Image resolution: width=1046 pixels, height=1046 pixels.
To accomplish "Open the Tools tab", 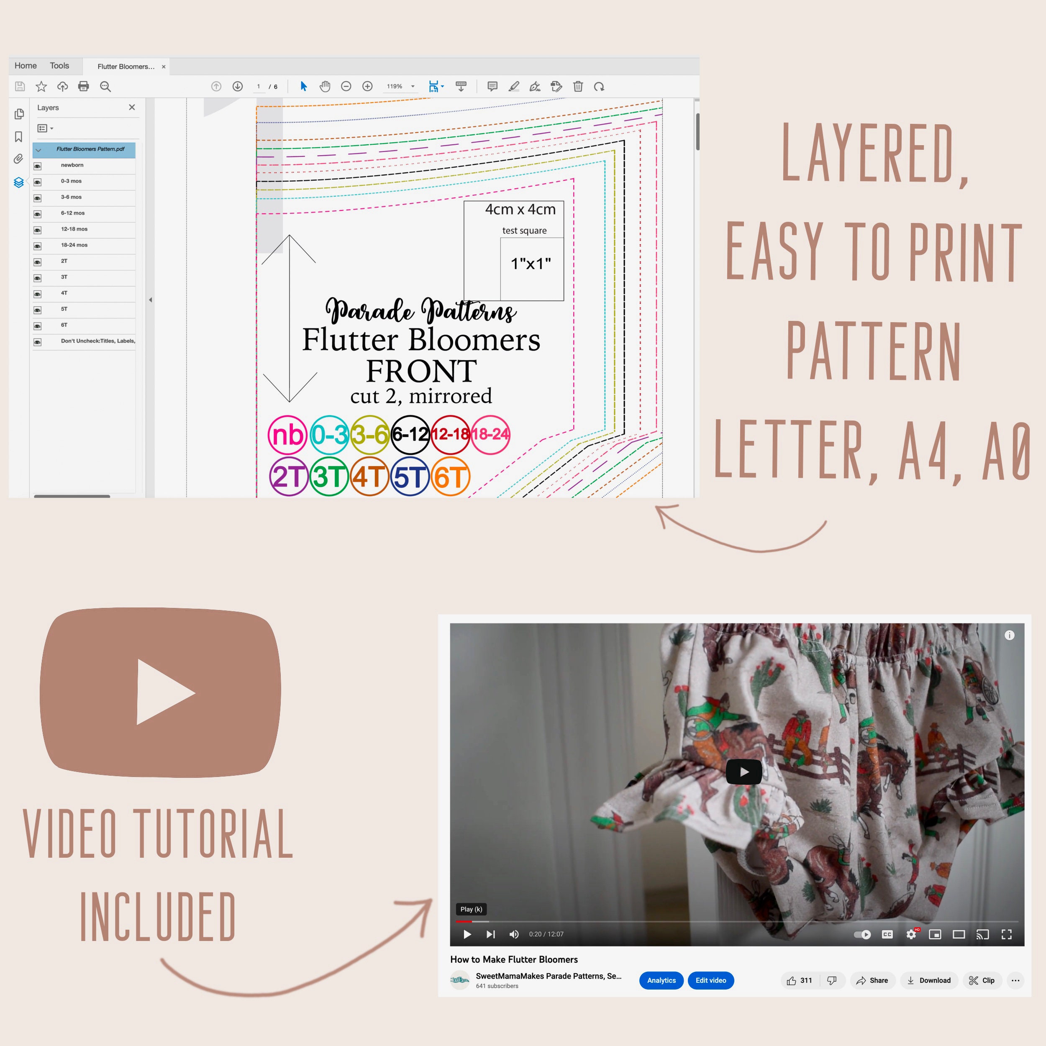I will (59, 66).
